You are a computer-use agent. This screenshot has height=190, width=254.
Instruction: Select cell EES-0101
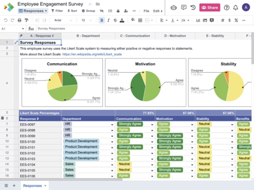[x=40, y=148]
